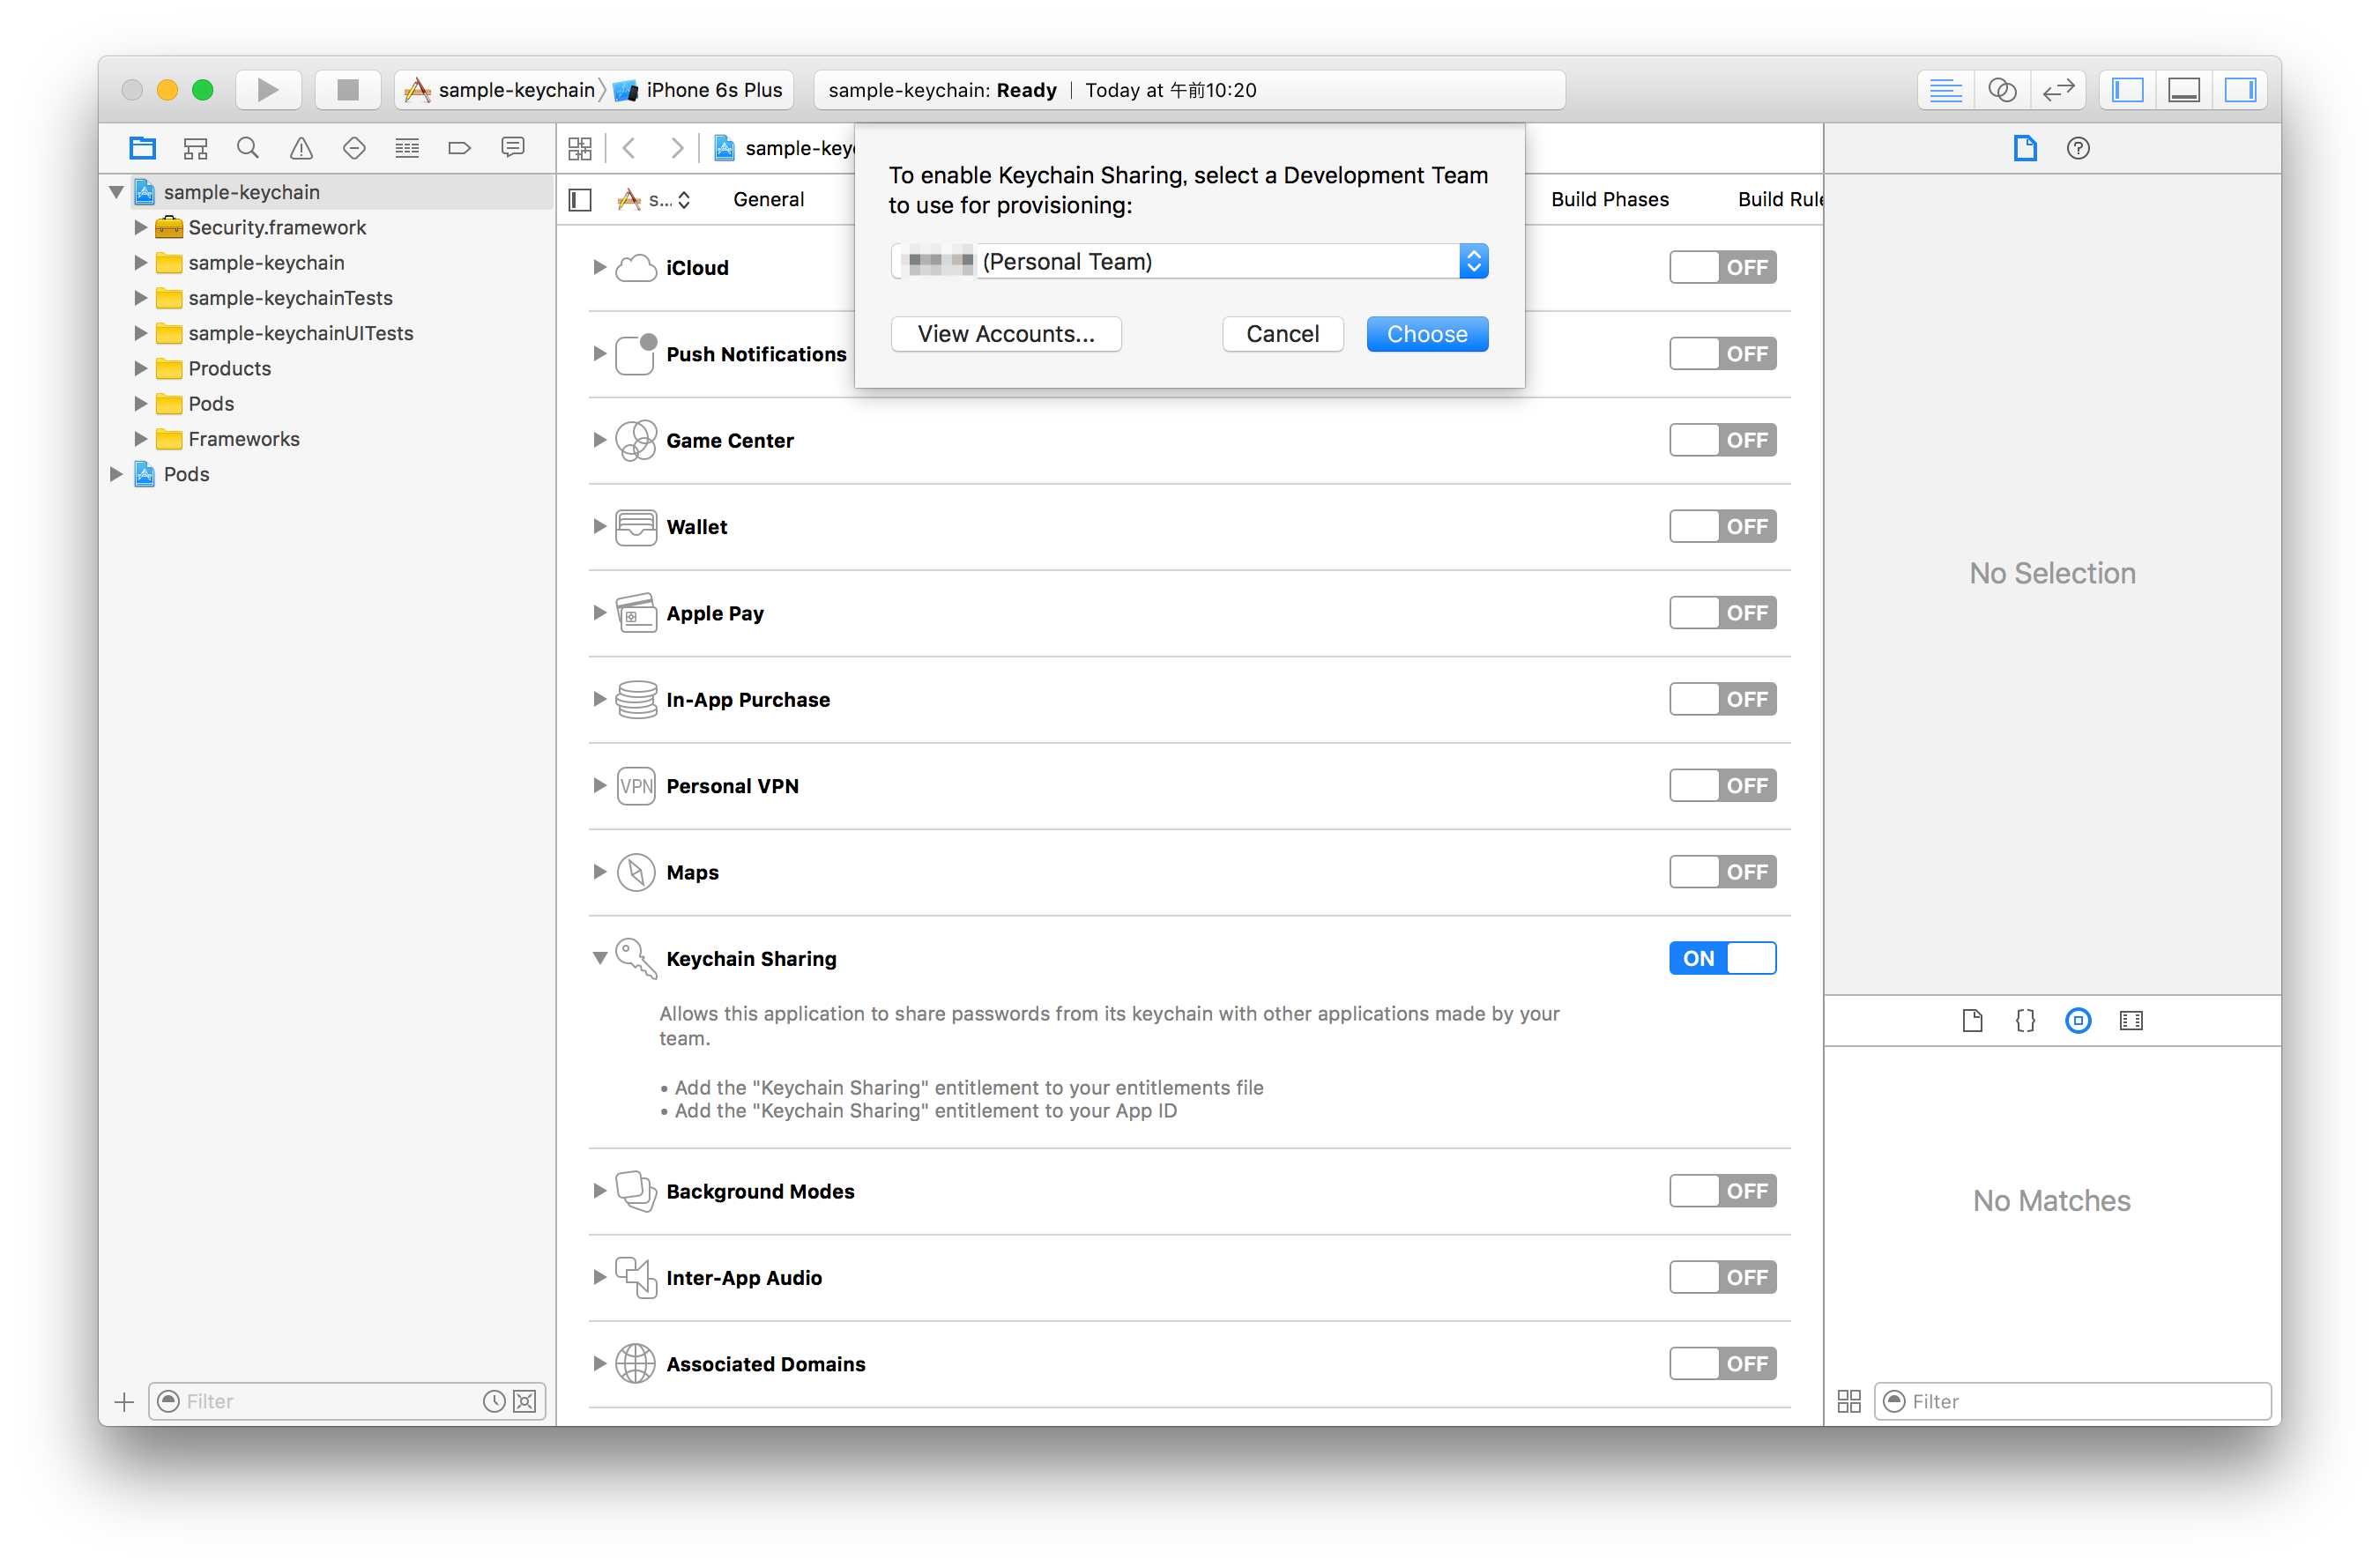The image size is (2380, 1567).
Task: Show the debug navigator gauge icon
Action: pos(407,147)
